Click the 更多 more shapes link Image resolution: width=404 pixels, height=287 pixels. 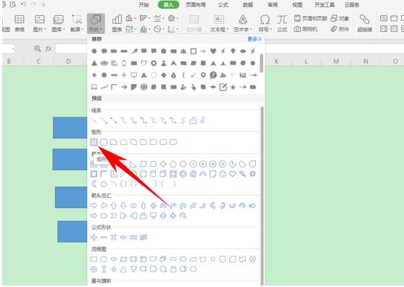click(255, 39)
